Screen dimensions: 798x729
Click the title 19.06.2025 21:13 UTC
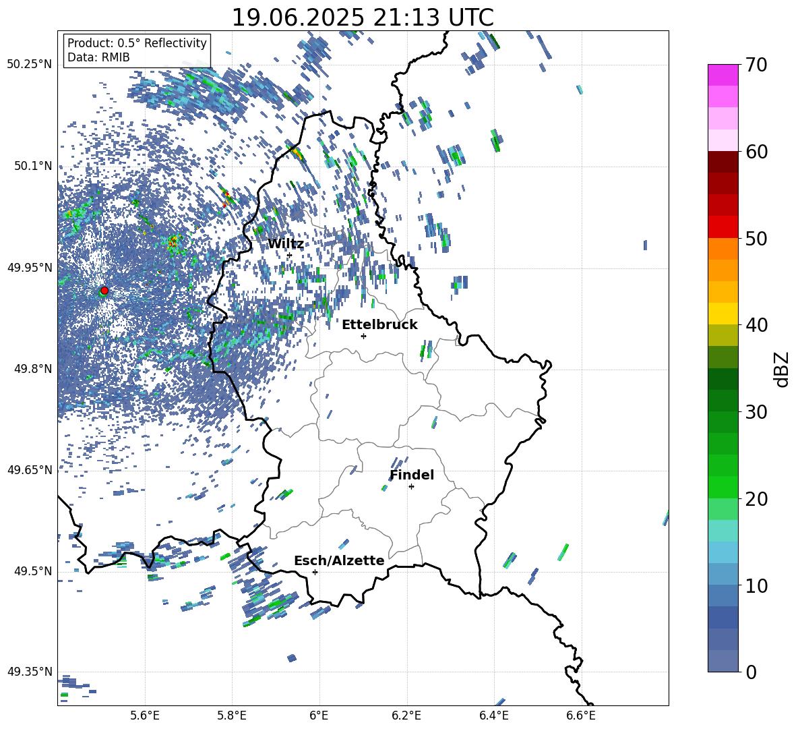click(x=363, y=18)
